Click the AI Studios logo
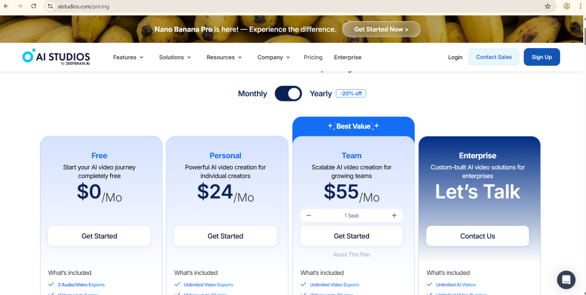586x295 pixels. pos(56,57)
